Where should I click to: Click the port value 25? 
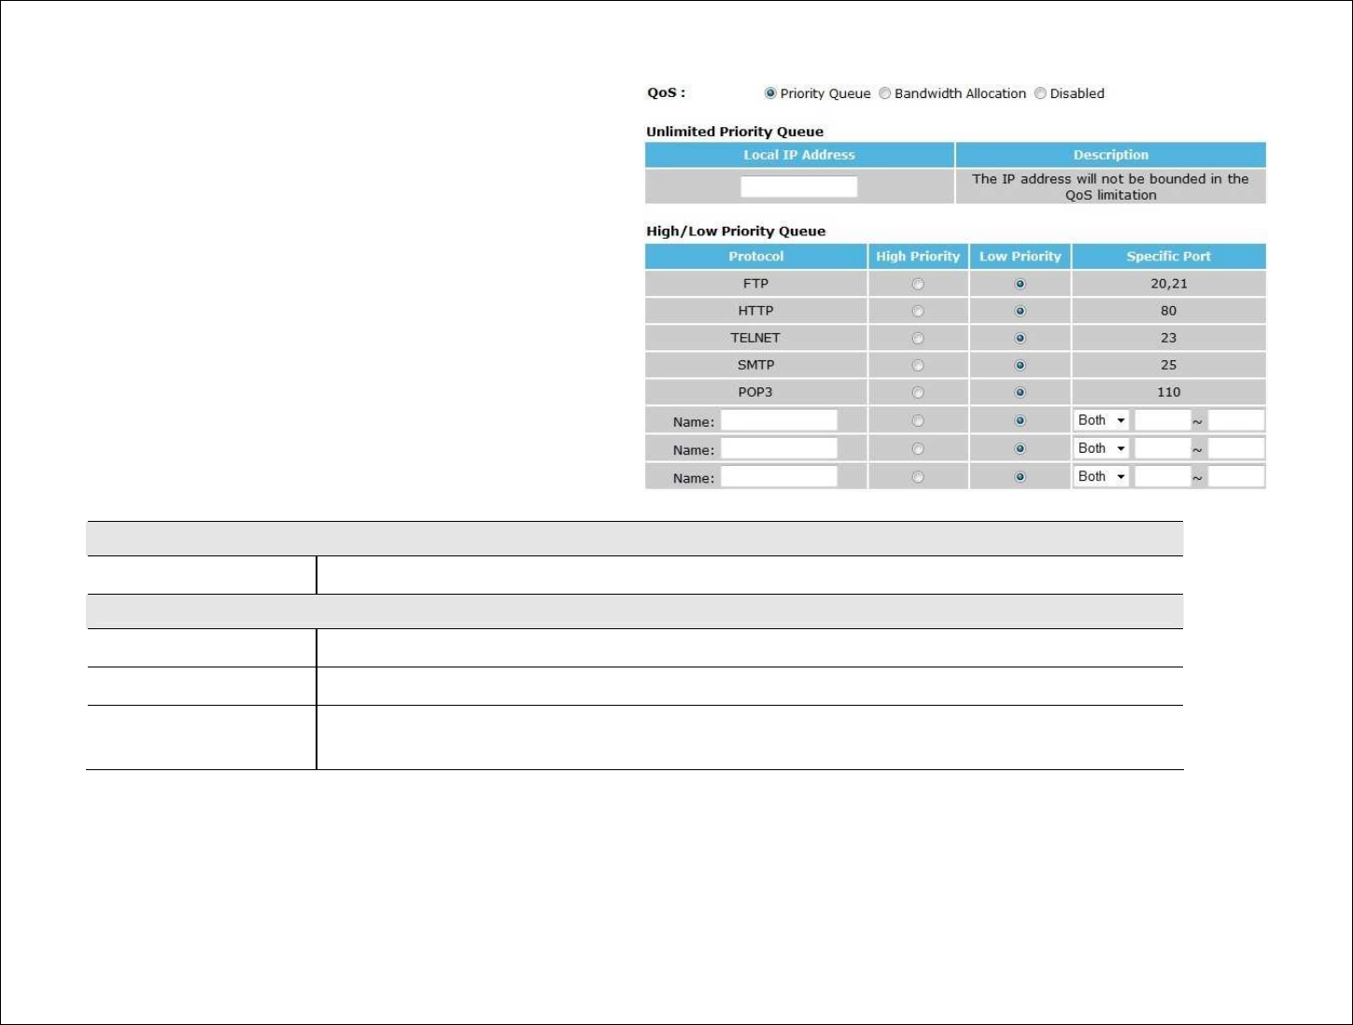click(1168, 365)
